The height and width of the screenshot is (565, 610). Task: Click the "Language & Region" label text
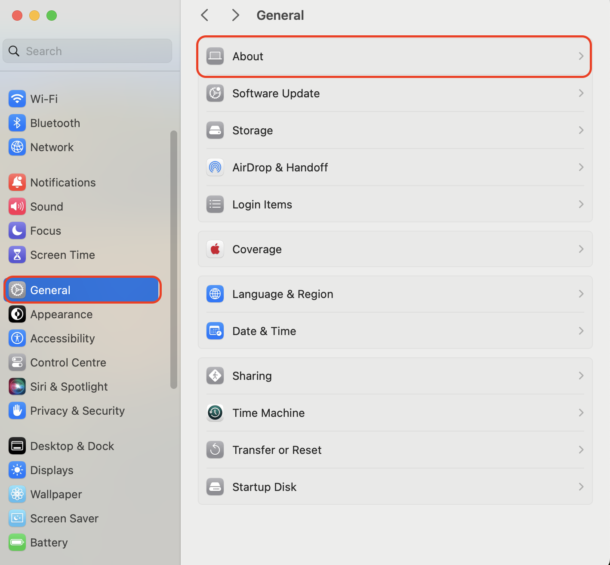click(x=283, y=294)
